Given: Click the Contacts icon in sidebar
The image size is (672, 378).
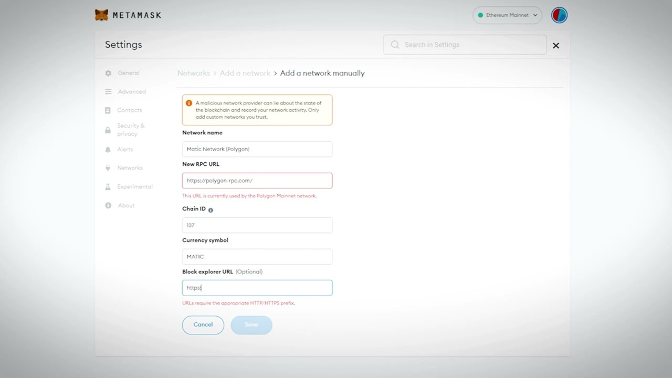Looking at the screenshot, I should click(x=108, y=110).
